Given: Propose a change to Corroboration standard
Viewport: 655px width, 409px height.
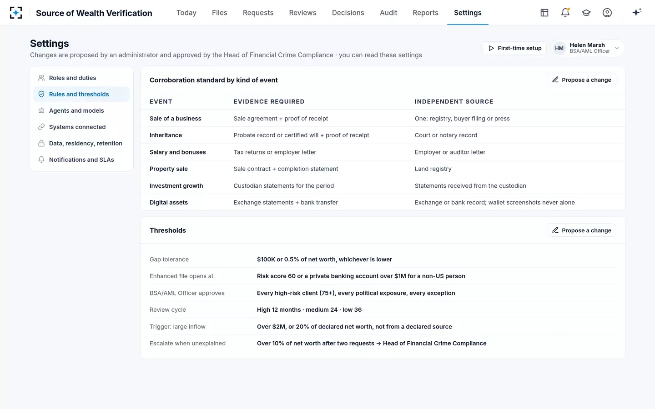Looking at the screenshot, I should click(x=581, y=80).
